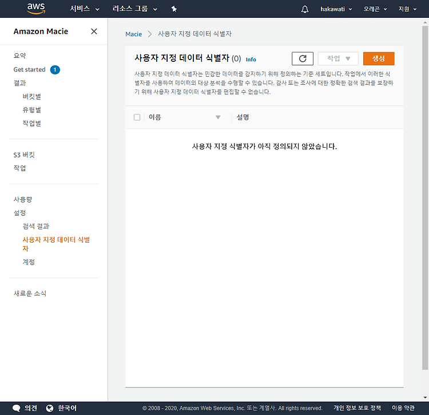Open the 리소스 그룹 dropdown menu

click(135, 9)
